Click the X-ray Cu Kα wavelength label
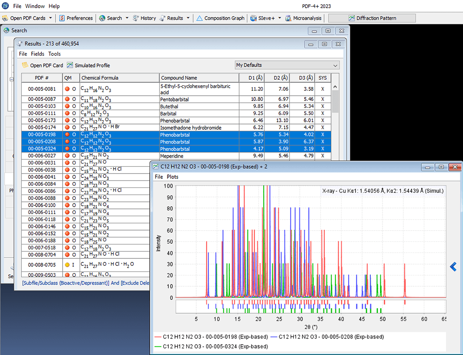This screenshot has height=355, width=463. pyautogui.click(x=382, y=191)
